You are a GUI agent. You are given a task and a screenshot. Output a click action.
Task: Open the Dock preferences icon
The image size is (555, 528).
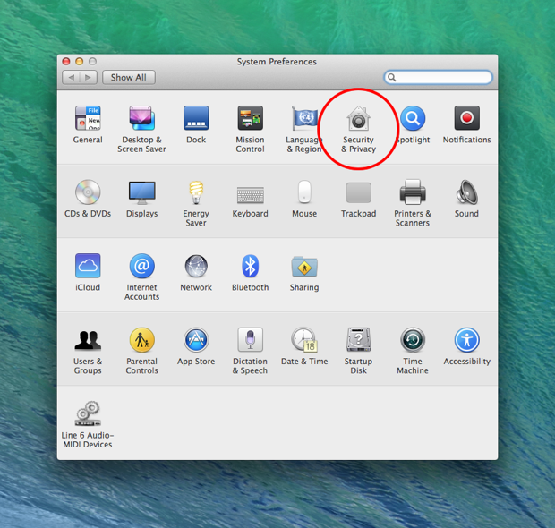[x=196, y=118]
